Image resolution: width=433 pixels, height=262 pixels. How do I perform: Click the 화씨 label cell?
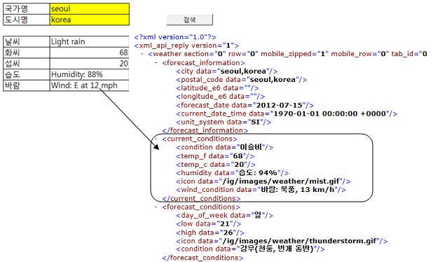click(27, 53)
